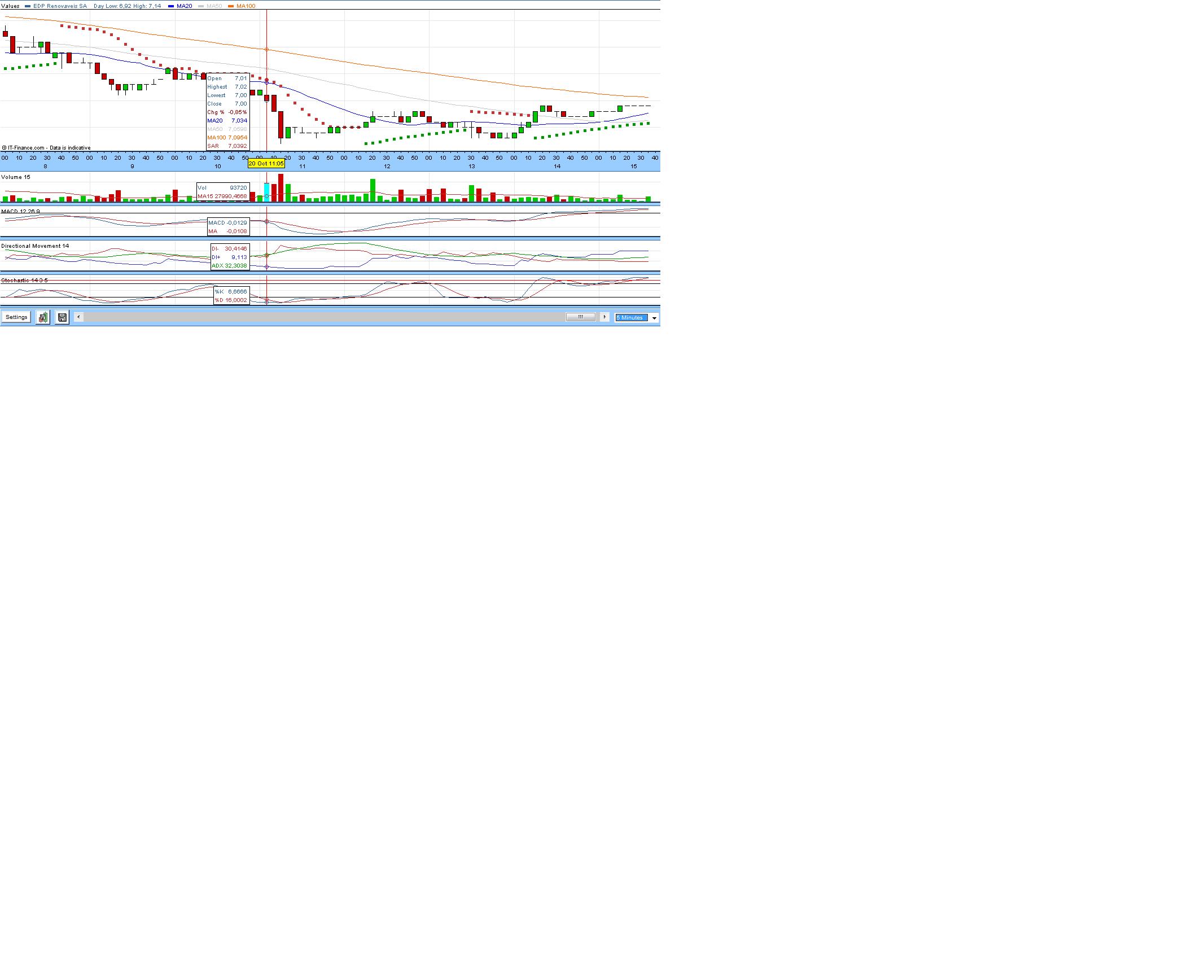Click the MA50 gray legend swatch
Viewport: 1192px width, 954px height.
click(x=201, y=6)
